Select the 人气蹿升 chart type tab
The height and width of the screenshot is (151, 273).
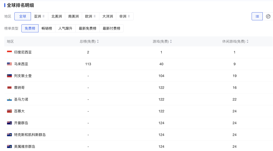click(x=65, y=28)
